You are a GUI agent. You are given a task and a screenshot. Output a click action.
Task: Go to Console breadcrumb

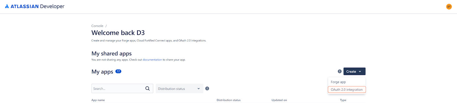coord(97,26)
